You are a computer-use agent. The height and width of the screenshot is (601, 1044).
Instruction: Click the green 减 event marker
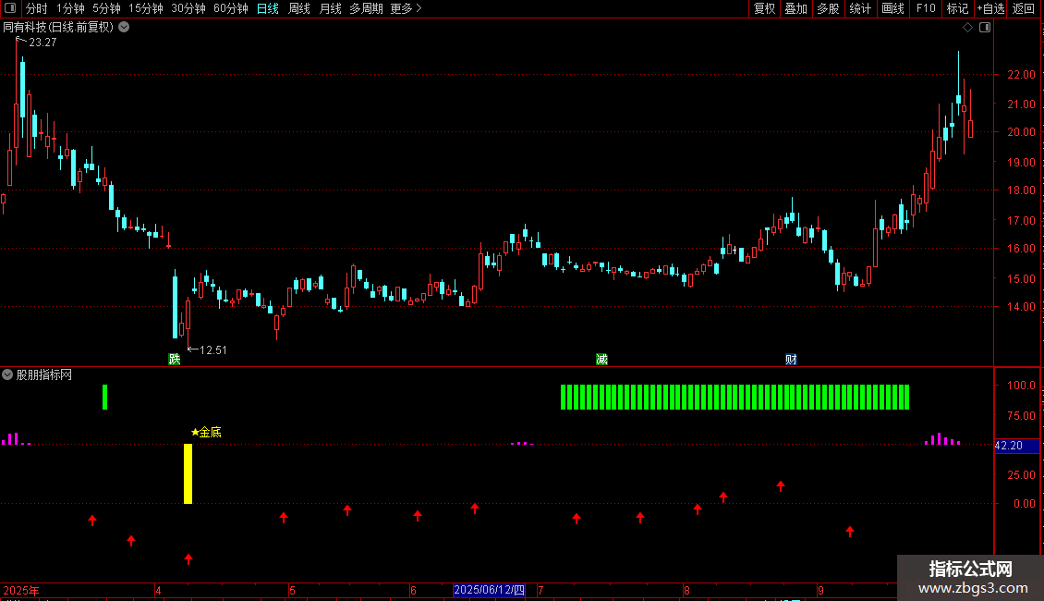point(601,359)
